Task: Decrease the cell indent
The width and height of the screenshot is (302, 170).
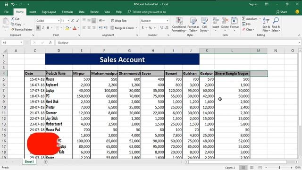Action: coord(101,28)
